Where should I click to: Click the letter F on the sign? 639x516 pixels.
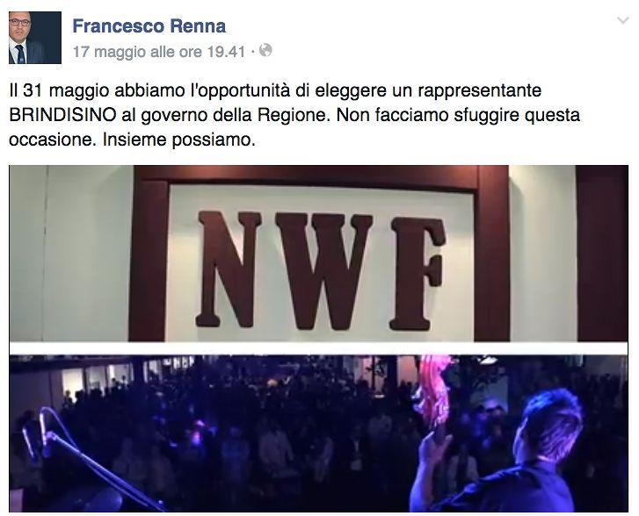tap(417, 274)
